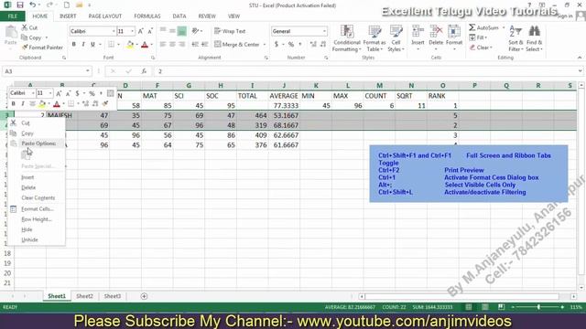Click the Undo arrow in quick access toolbar
Image resolution: width=586 pixels, height=329 pixels.
pyautogui.click(x=33, y=5)
